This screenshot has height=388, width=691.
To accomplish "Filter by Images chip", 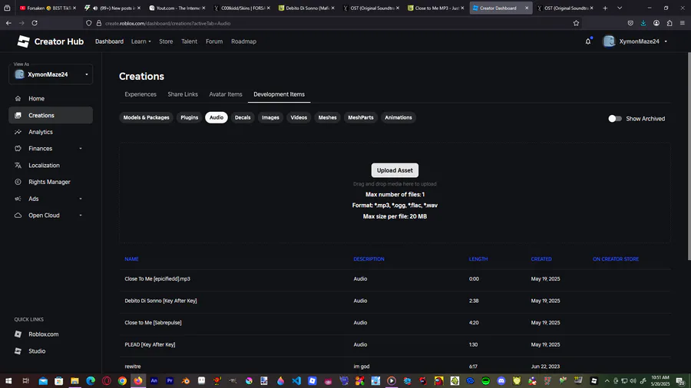I will 270,117.
